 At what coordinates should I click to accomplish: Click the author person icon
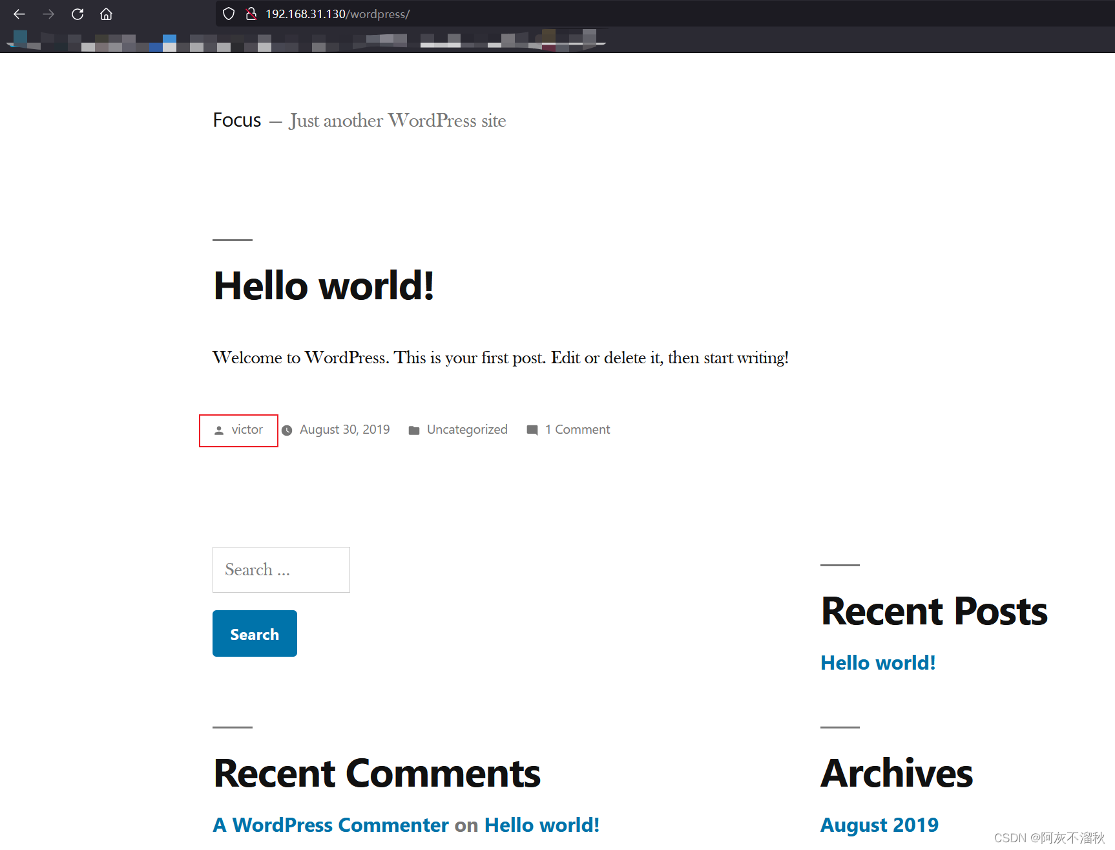(219, 430)
